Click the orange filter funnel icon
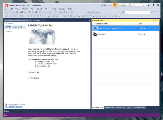 (115, 5)
